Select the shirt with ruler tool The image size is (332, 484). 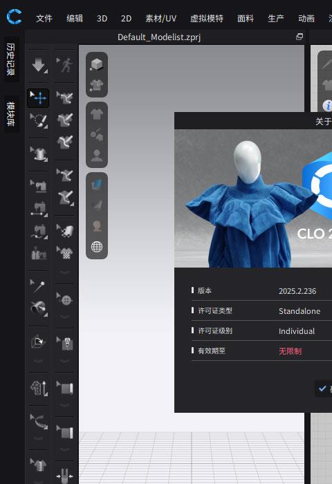[39, 465]
